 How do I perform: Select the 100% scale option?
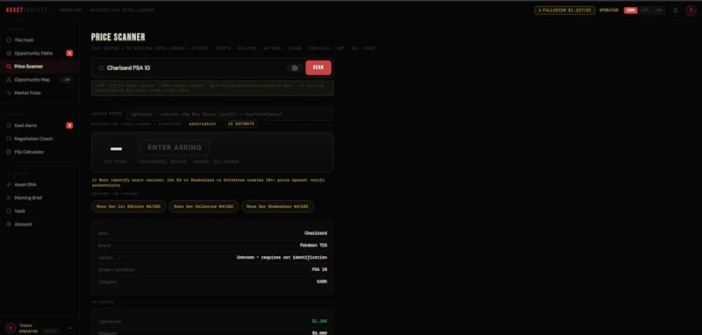(630, 11)
